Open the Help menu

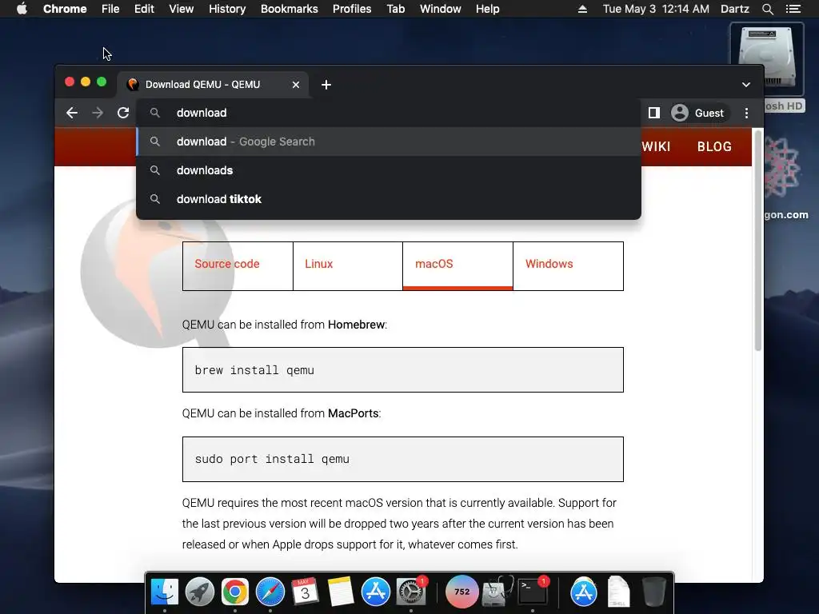[x=487, y=9]
